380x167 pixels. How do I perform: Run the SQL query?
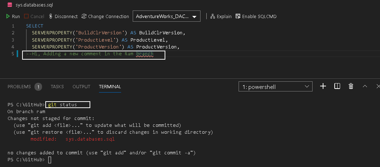click(13, 16)
